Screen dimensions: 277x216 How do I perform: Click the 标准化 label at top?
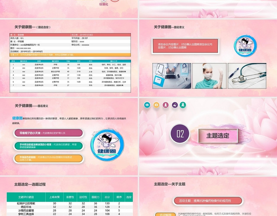click(x=104, y=4)
